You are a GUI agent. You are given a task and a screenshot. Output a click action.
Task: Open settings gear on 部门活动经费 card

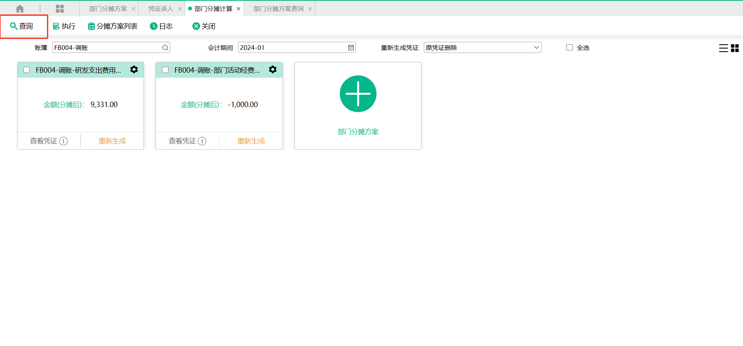tap(273, 70)
